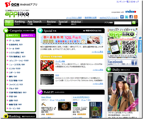The width and height of the screenshot is (143, 119).
Task: Click the green search magnifier button
Action: pos(134,23)
